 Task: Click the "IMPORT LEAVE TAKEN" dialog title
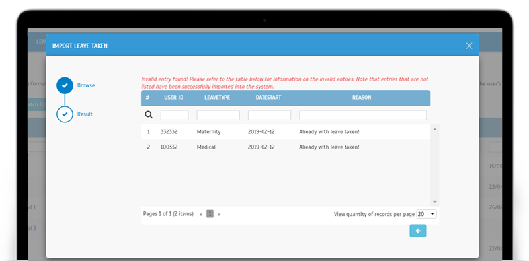click(x=80, y=46)
